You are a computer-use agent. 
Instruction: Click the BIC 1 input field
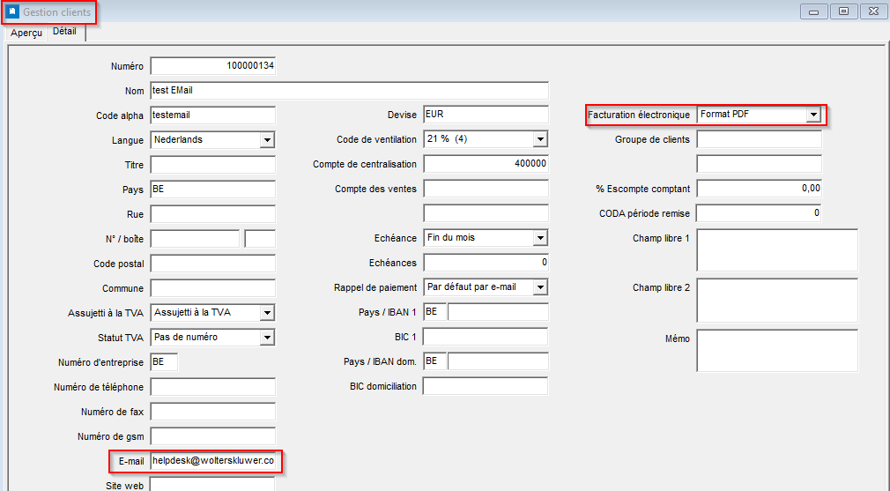[486, 337]
